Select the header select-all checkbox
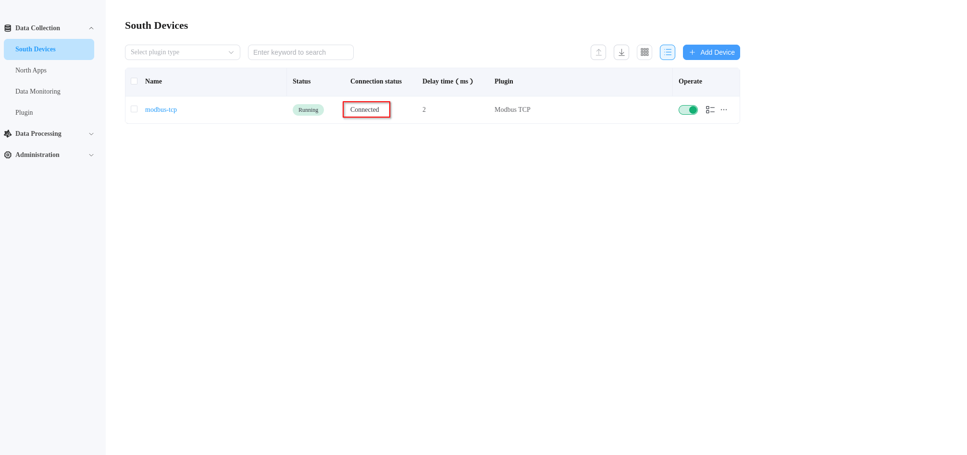 (134, 81)
